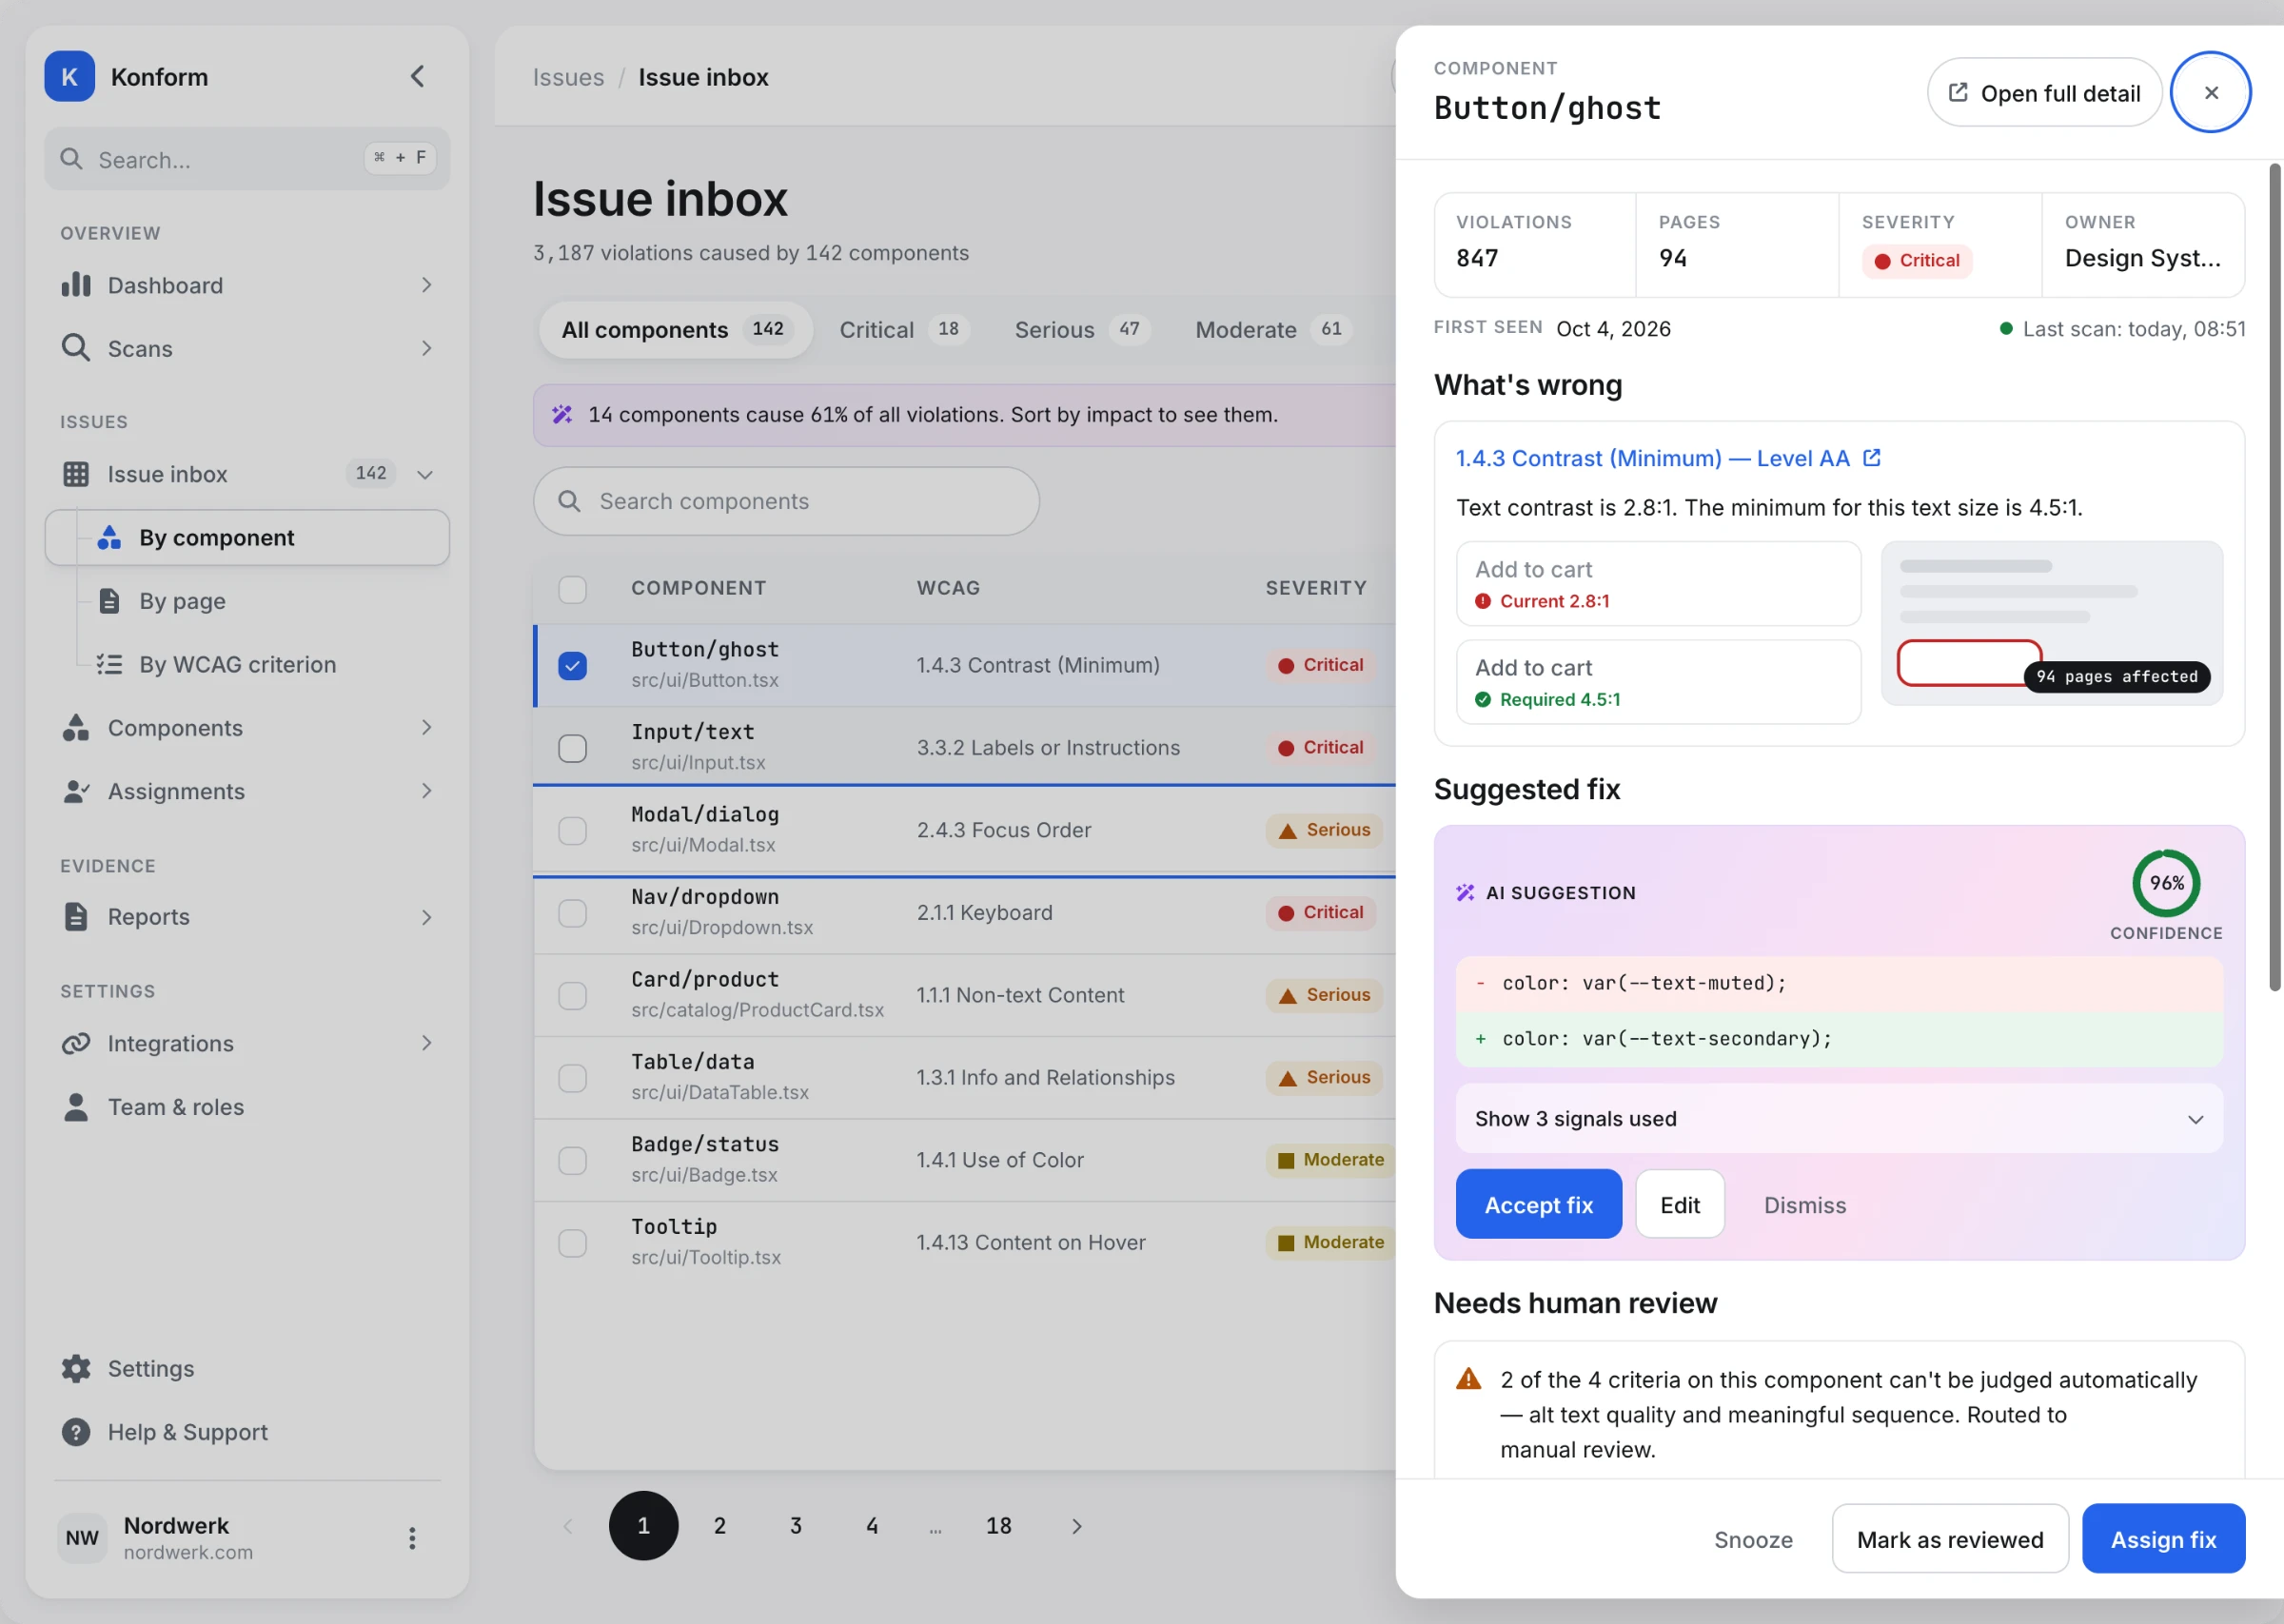Switch to the Moderate tab

click(1272, 329)
